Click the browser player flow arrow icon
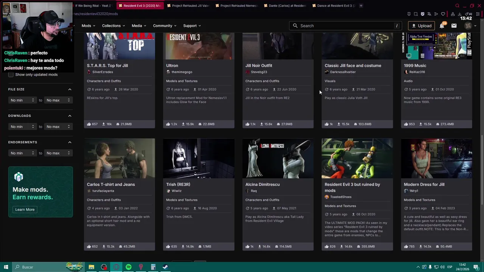The image size is (484, 272). (436, 14)
